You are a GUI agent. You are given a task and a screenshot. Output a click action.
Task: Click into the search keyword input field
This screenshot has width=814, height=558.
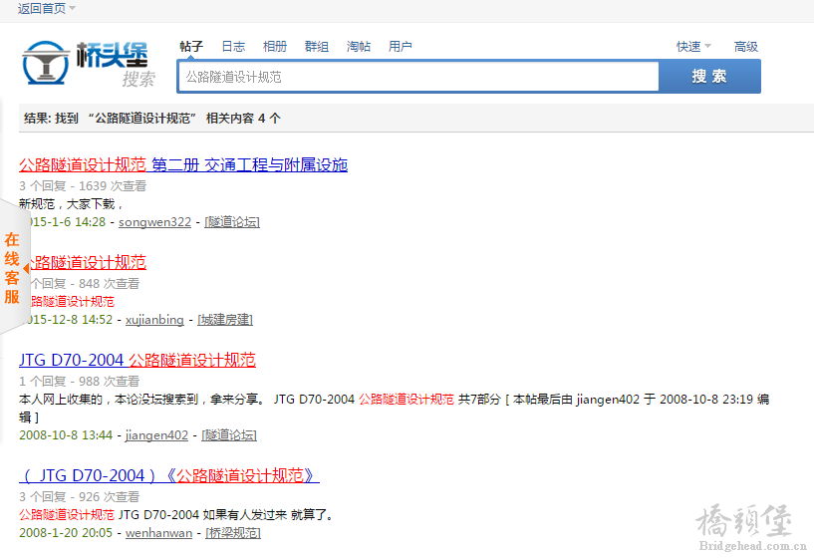(x=418, y=77)
